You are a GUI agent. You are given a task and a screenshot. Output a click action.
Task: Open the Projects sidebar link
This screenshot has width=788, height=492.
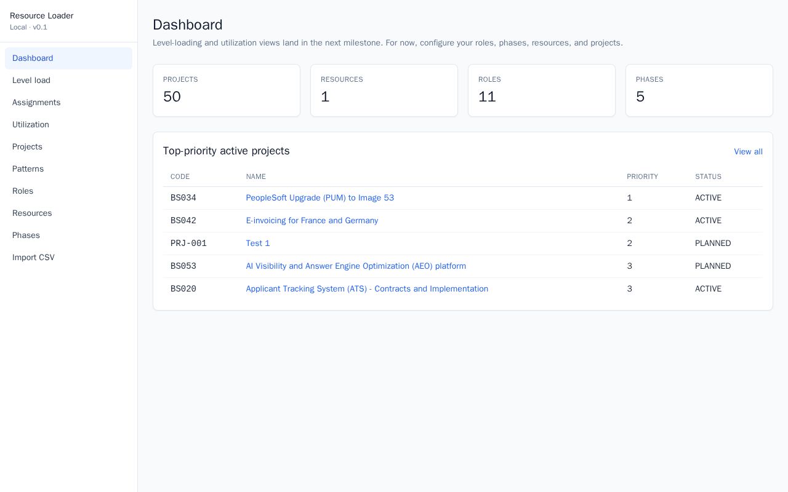click(x=68, y=147)
